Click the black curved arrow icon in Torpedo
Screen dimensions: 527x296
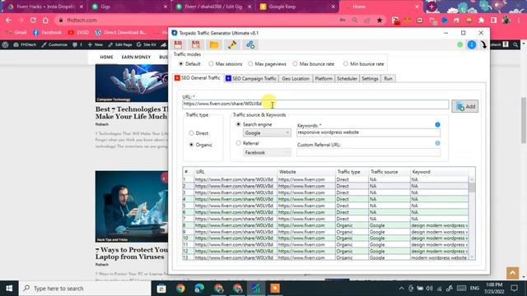point(483,44)
